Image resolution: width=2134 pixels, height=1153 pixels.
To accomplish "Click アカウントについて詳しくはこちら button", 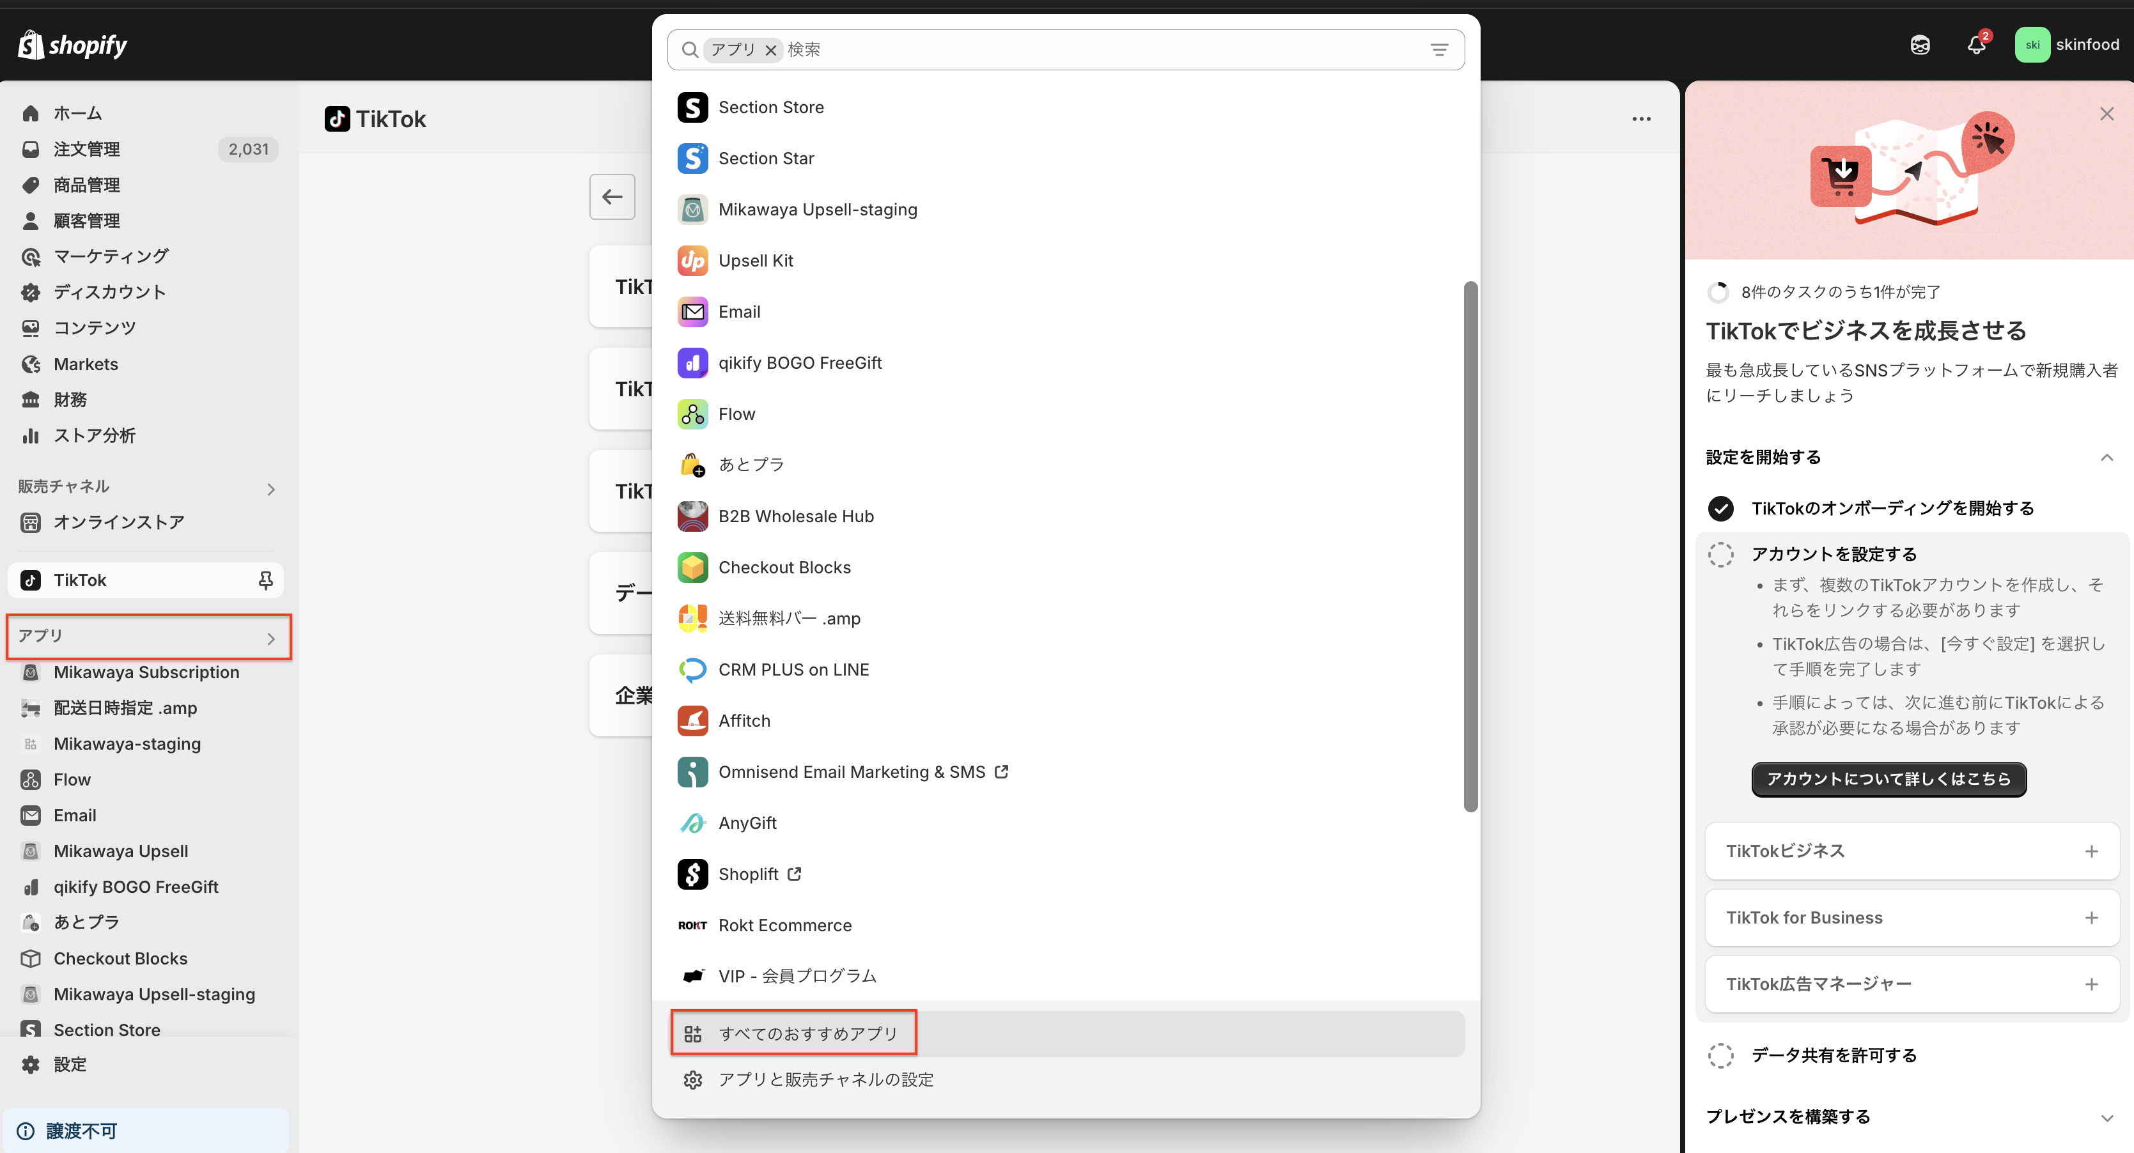I will [1889, 780].
